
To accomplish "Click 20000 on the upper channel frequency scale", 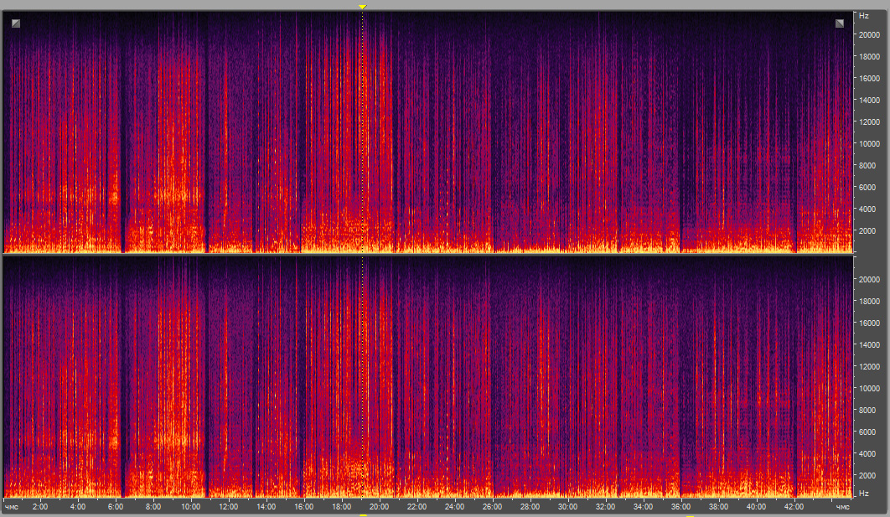I will [866, 34].
